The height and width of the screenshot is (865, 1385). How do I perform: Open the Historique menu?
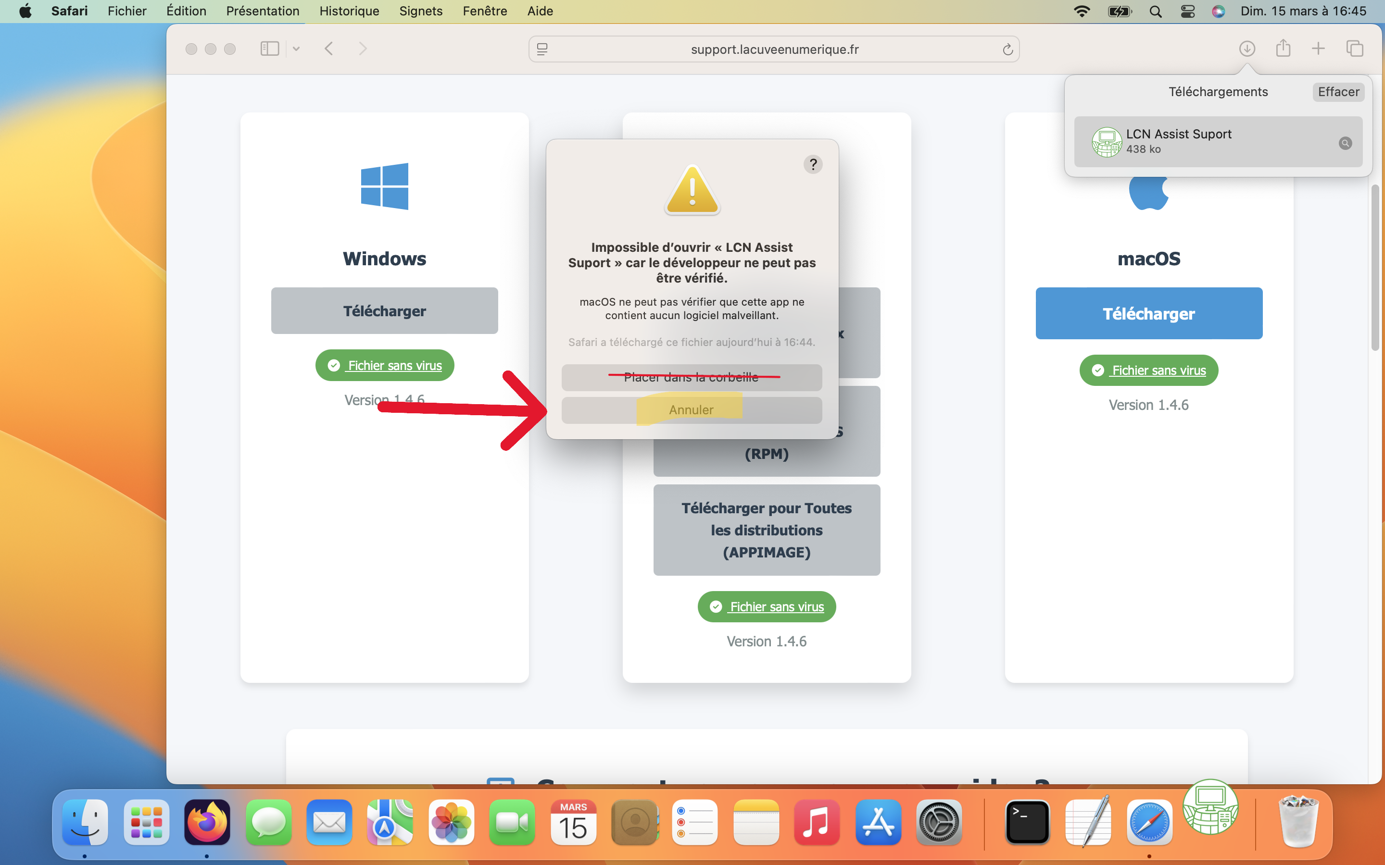349,11
